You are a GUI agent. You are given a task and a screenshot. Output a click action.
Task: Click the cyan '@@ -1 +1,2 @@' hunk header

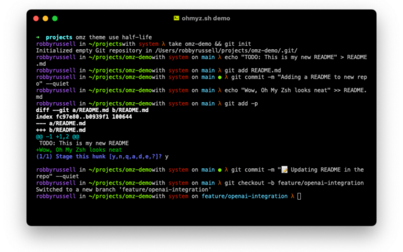click(x=57, y=137)
